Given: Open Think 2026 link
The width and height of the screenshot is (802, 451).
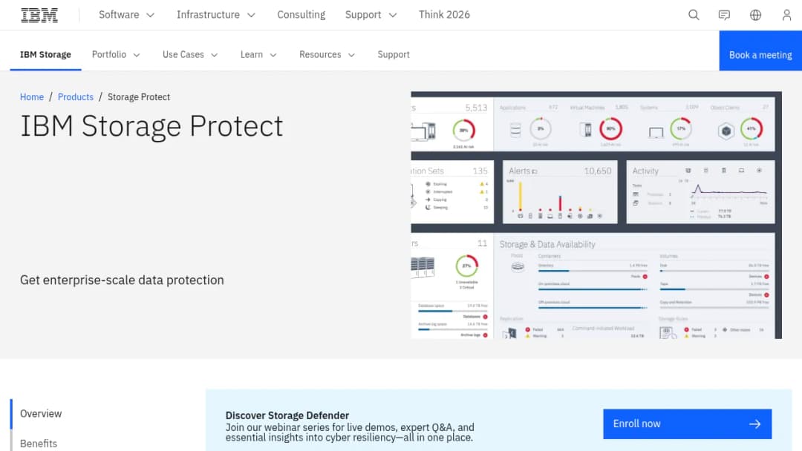Looking at the screenshot, I should pyautogui.click(x=444, y=15).
